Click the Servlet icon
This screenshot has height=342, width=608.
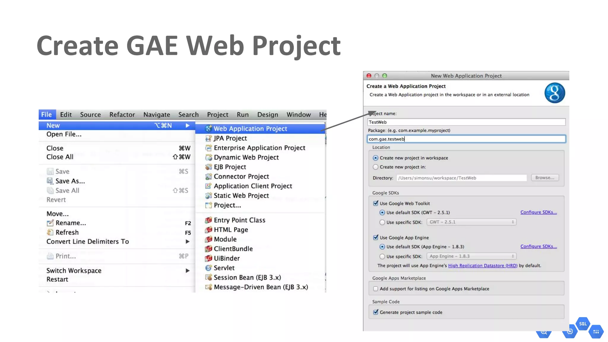208,268
